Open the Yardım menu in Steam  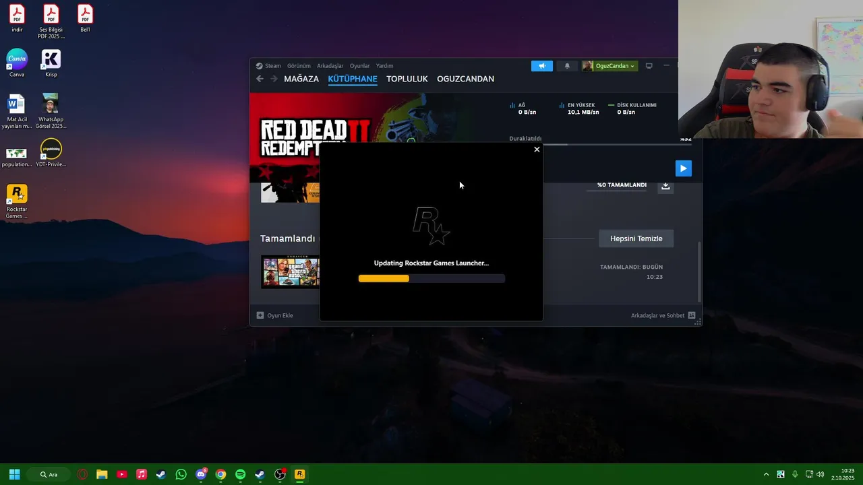coord(384,66)
